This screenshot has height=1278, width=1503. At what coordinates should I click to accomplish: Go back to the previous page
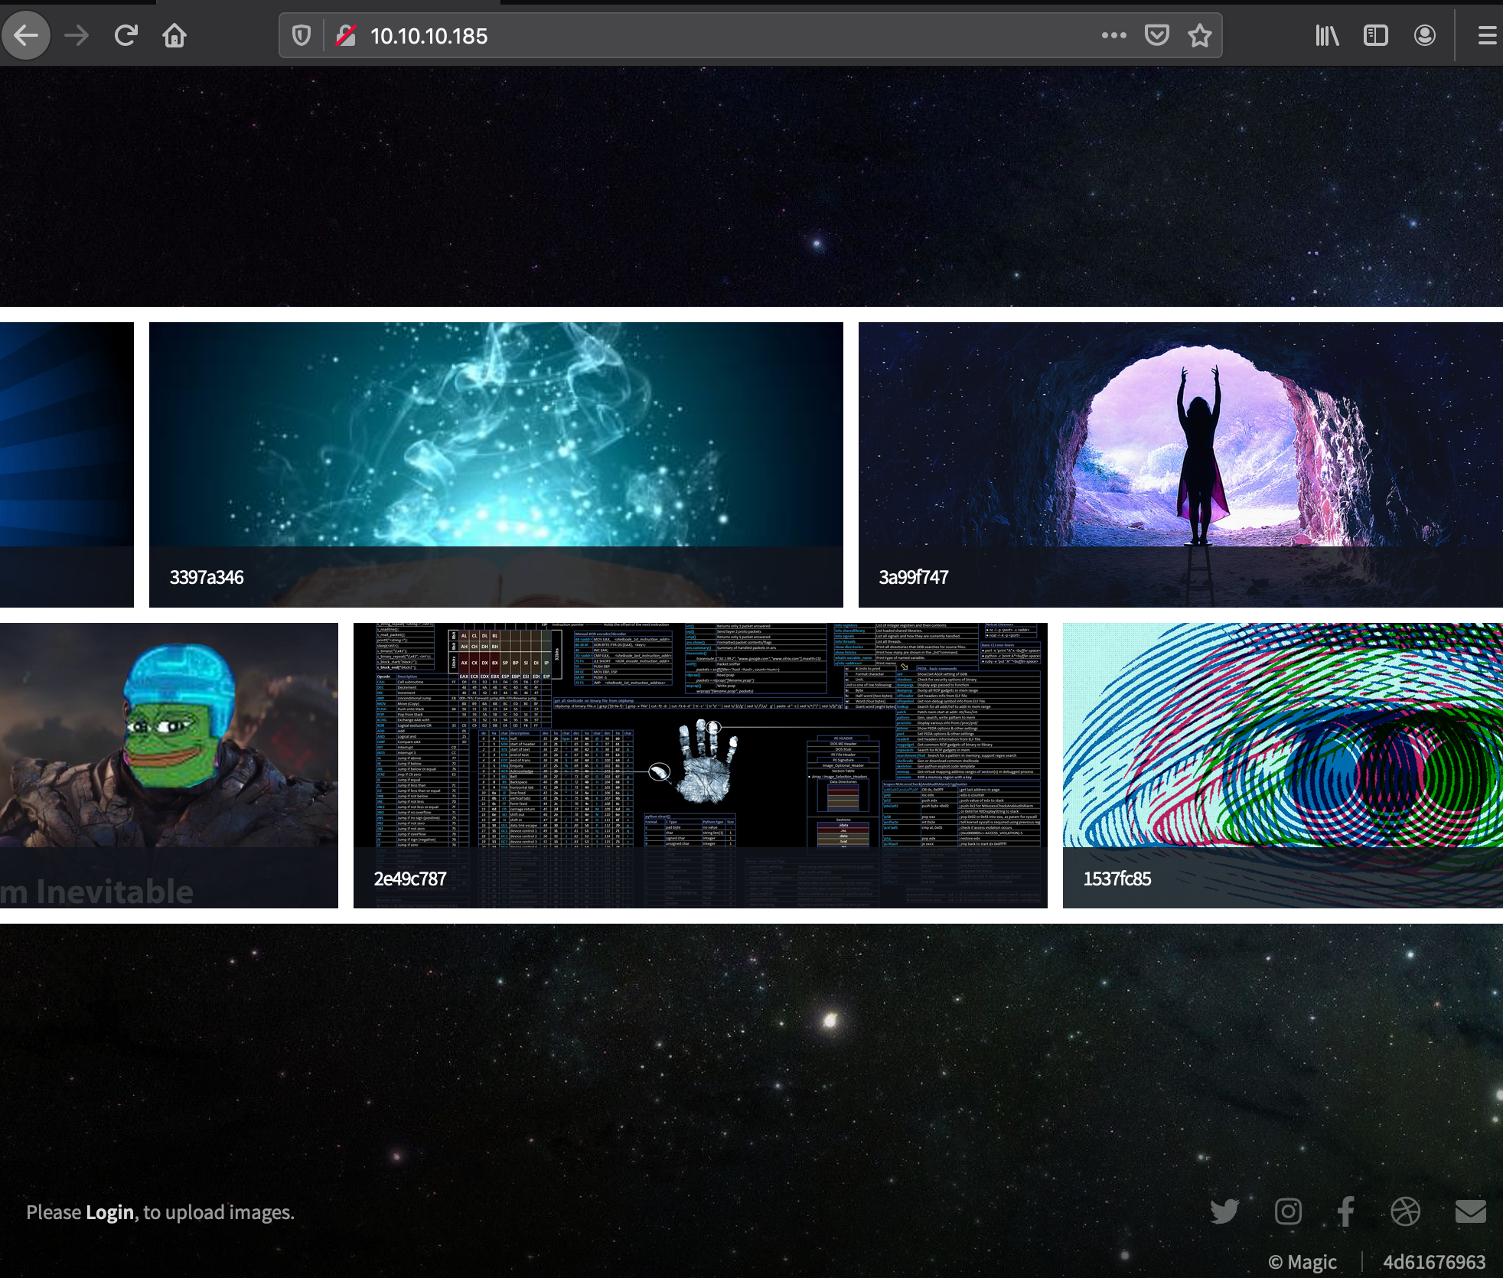[26, 35]
